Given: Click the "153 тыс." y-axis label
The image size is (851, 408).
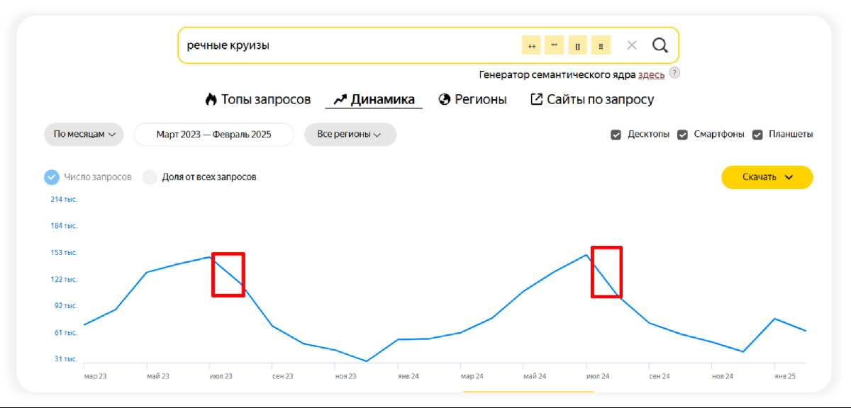Looking at the screenshot, I should 63,252.
